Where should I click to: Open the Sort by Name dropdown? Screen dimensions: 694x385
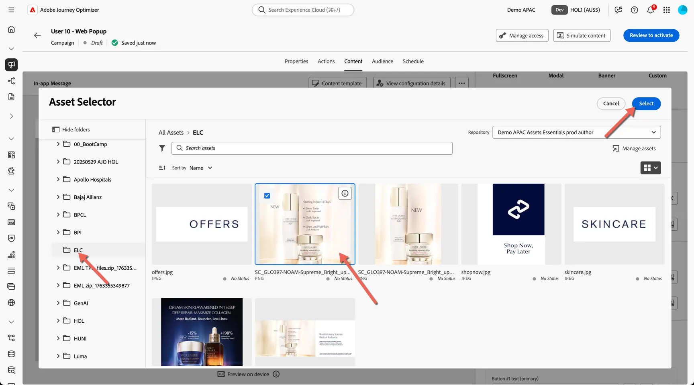point(201,168)
